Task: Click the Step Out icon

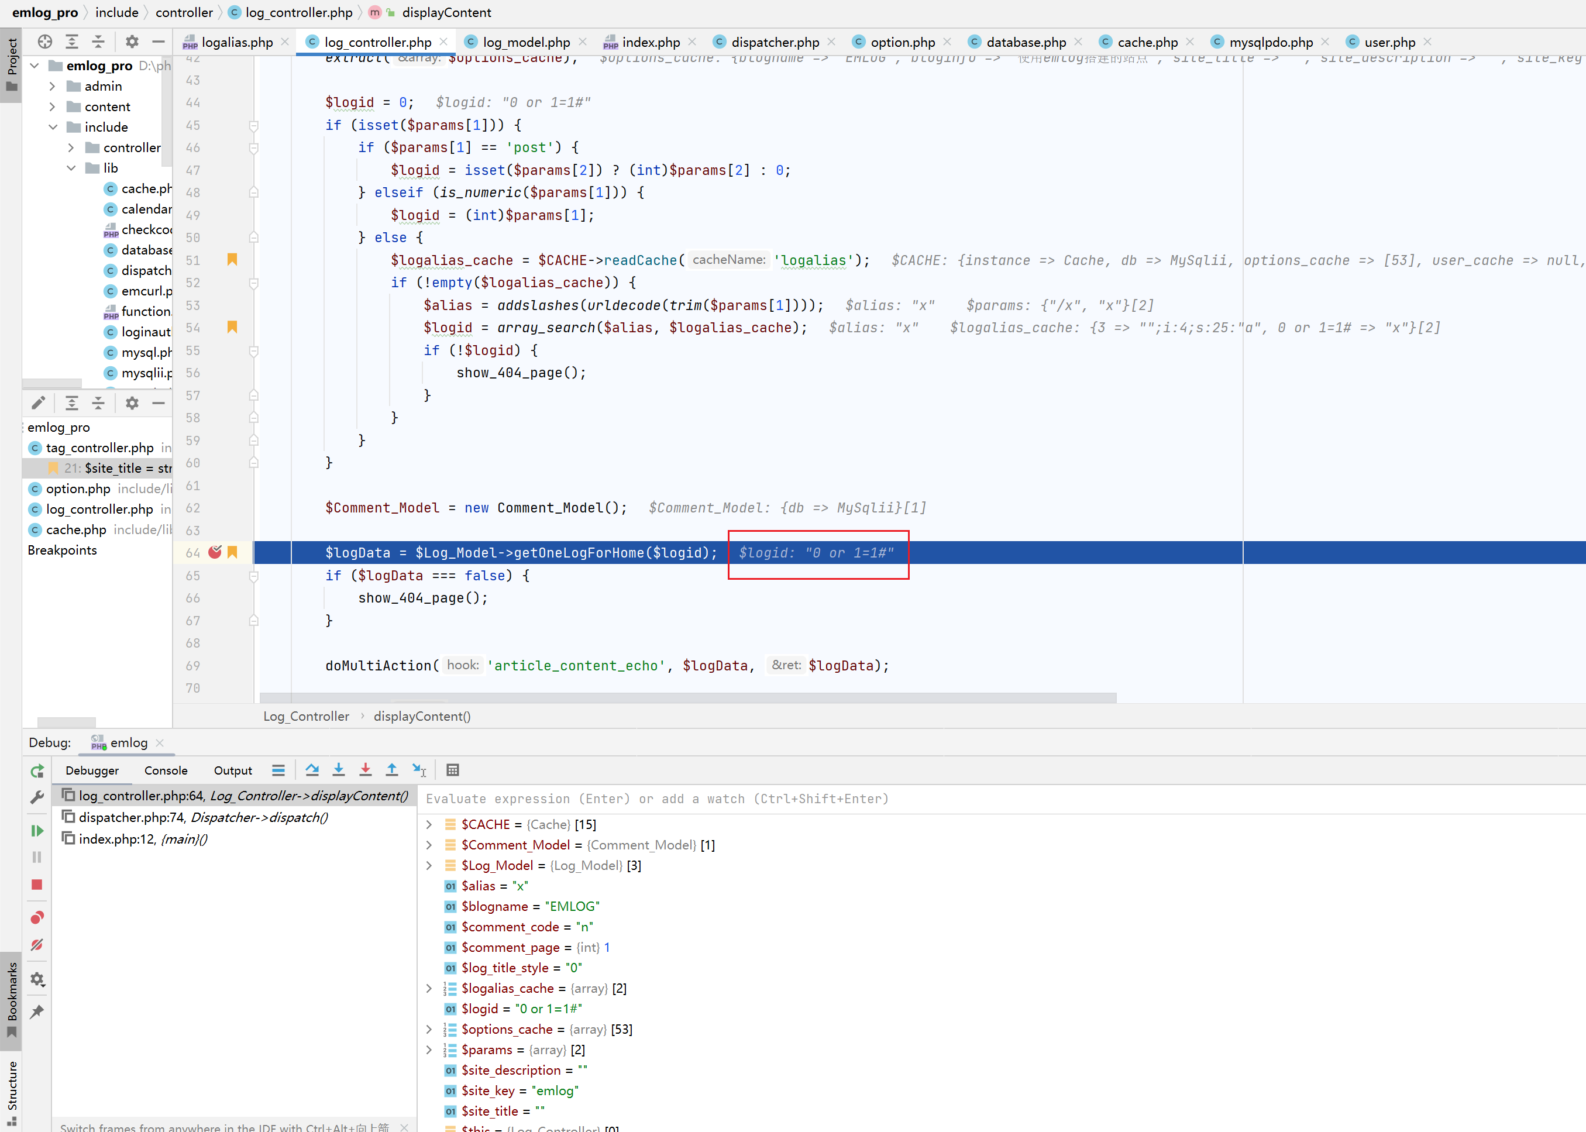Action: [392, 769]
